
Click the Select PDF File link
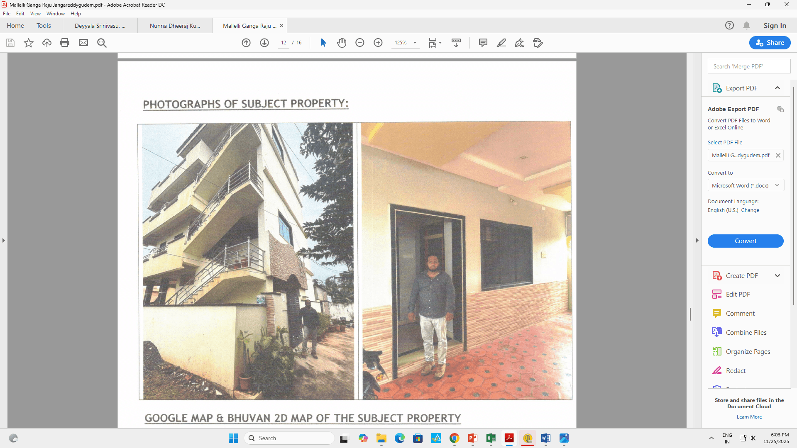[725, 142]
